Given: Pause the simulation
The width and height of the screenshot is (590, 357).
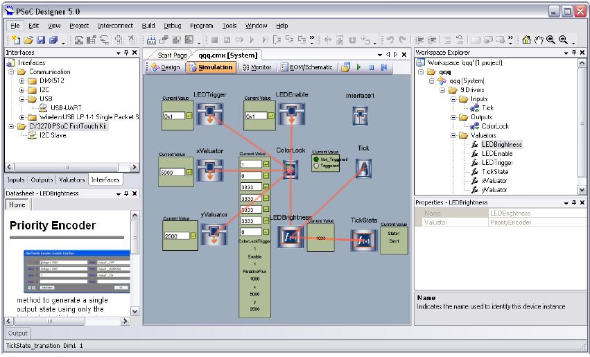Looking at the screenshot, I should [372, 67].
